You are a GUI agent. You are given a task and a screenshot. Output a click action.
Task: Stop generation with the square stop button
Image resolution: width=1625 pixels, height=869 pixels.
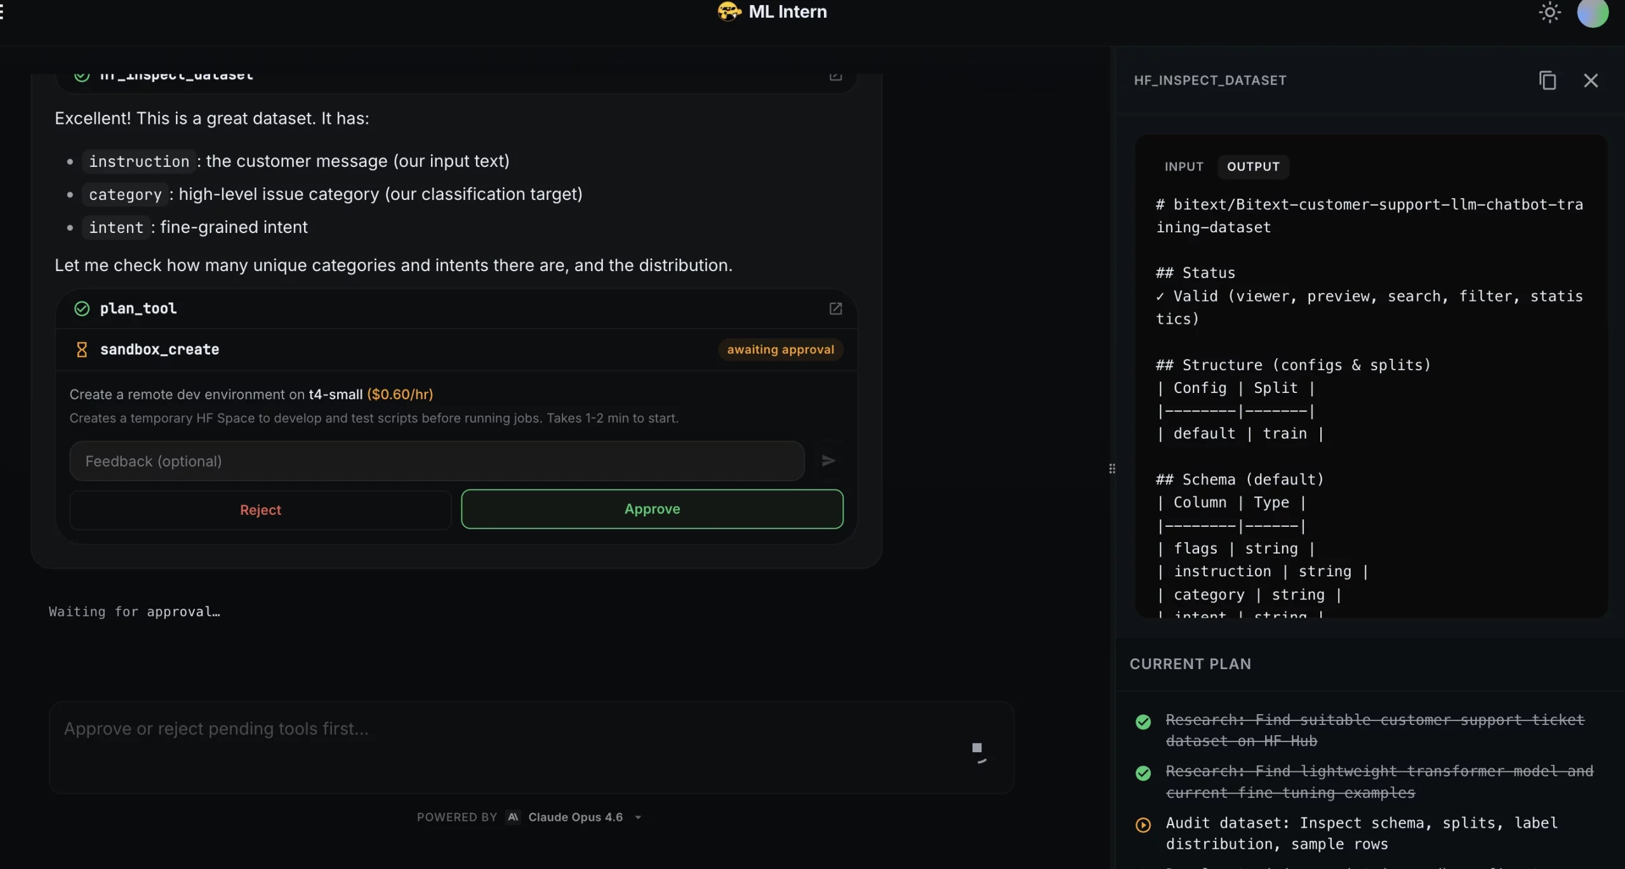pos(977,748)
